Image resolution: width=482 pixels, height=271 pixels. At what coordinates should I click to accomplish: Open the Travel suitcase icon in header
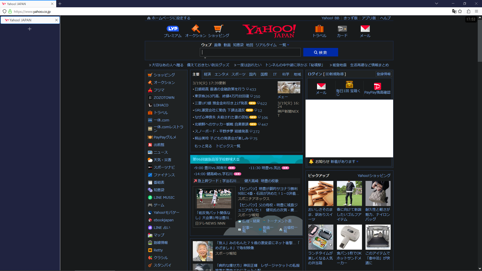click(x=319, y=29)
